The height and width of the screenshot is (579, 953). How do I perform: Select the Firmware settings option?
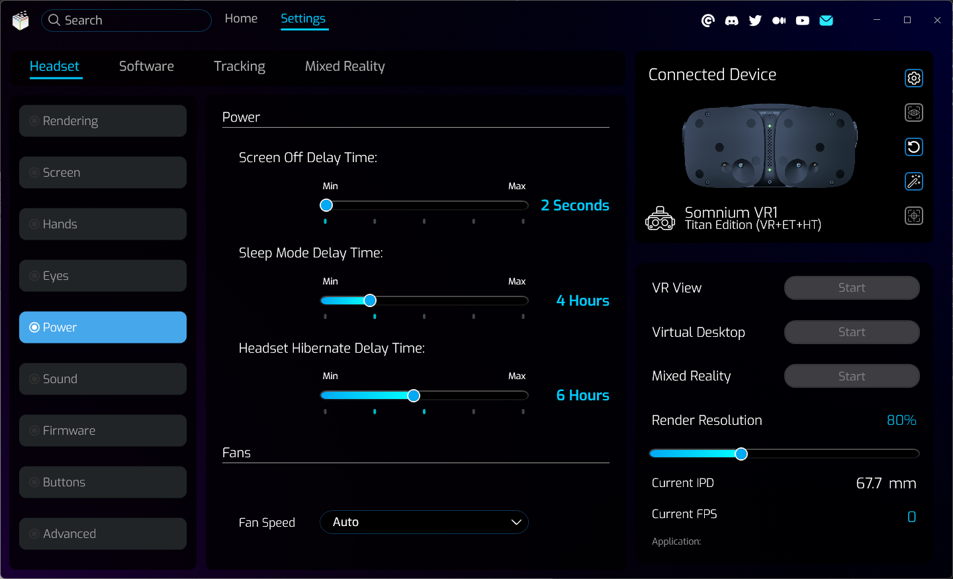pyautogui.click(x=103, y=431)
